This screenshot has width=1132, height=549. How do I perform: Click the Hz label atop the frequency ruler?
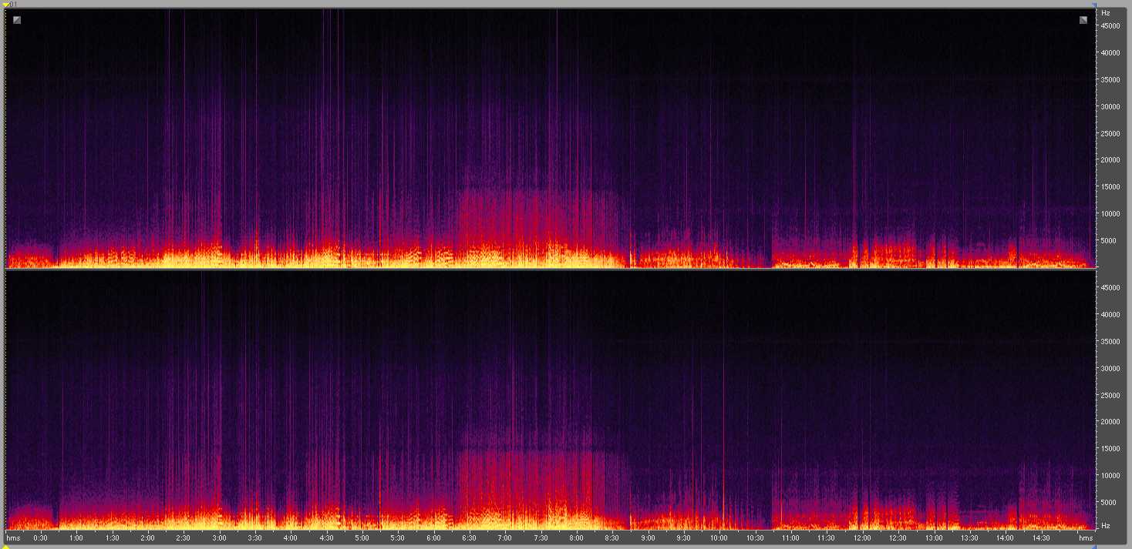pyautogui.click(x=1106, y=13)
